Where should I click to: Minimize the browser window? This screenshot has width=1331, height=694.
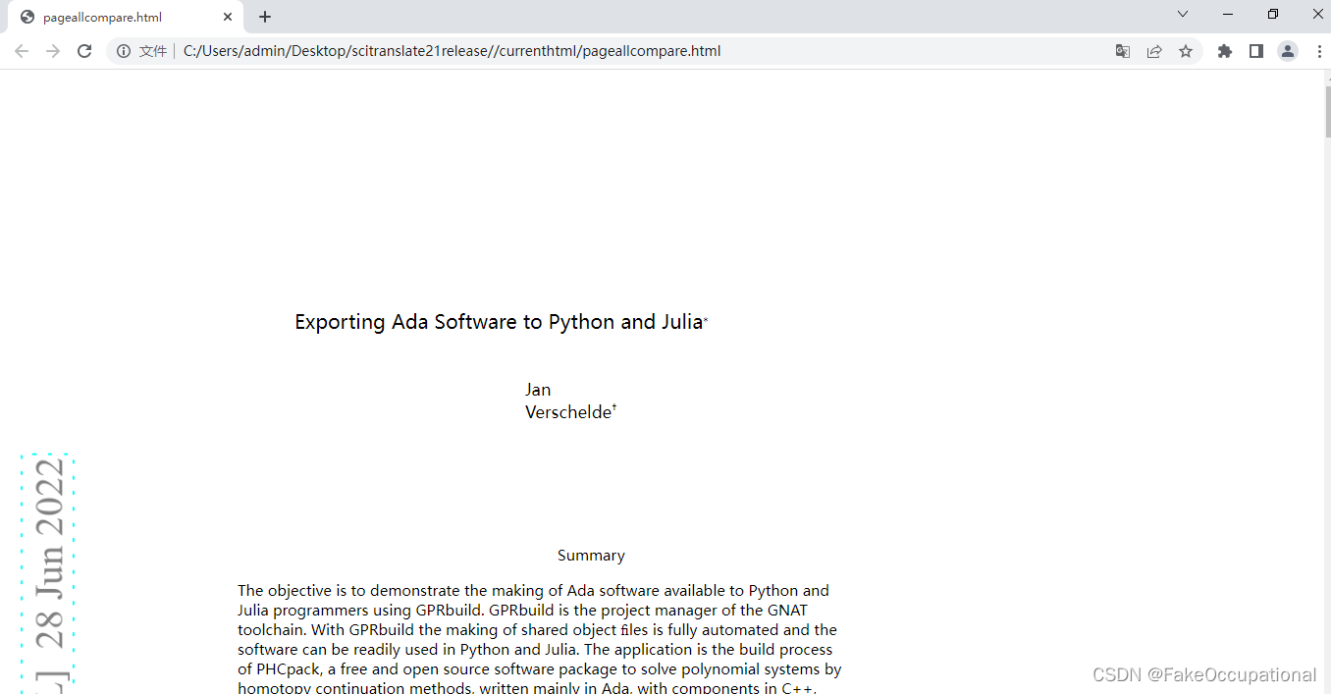click(1228, 14)
